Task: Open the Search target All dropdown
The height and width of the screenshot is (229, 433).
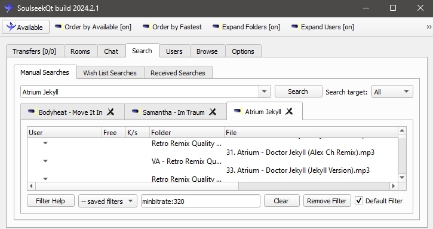Action: coord(392,91)
